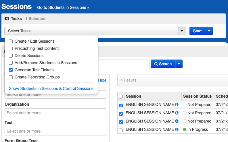228x142 pixels.
Task: Open the Start button dropdown arrow
Action: pos(209,31)
